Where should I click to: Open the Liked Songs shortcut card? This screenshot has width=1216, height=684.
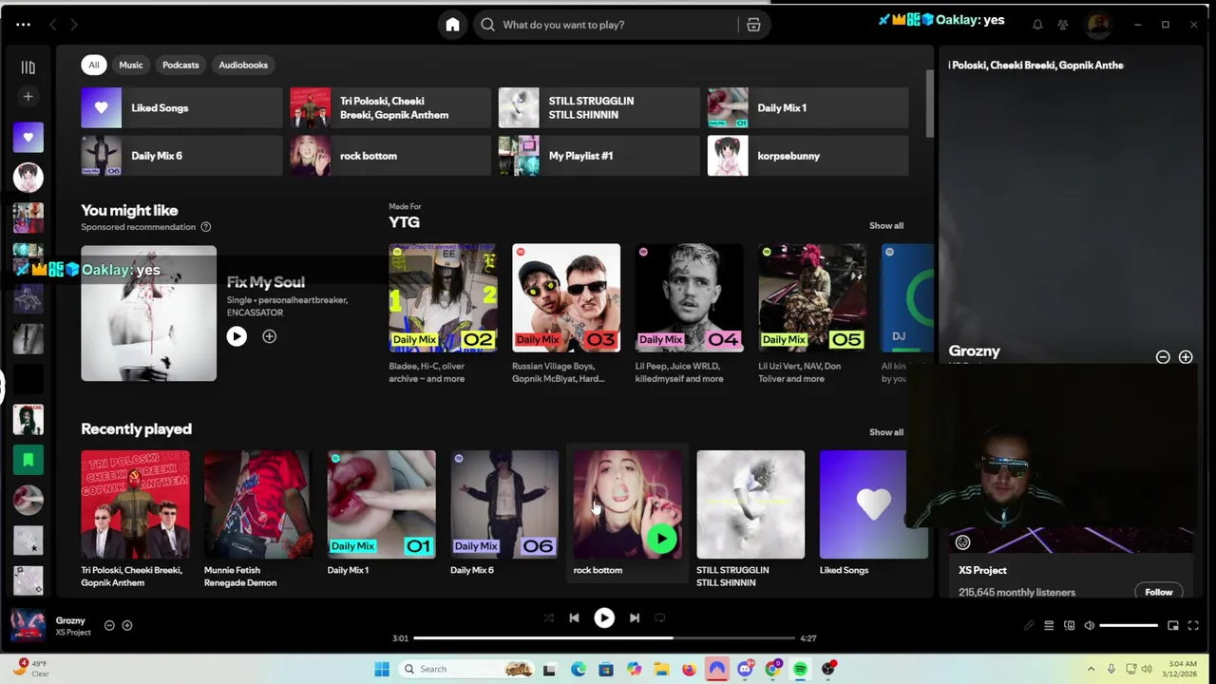(x=181, y=108)
